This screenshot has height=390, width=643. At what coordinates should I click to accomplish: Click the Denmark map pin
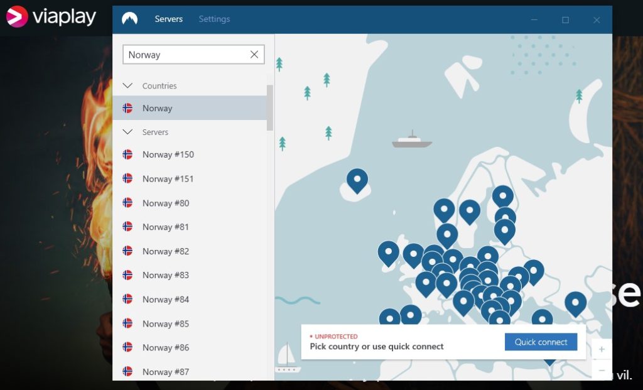(x=447, y=236)
